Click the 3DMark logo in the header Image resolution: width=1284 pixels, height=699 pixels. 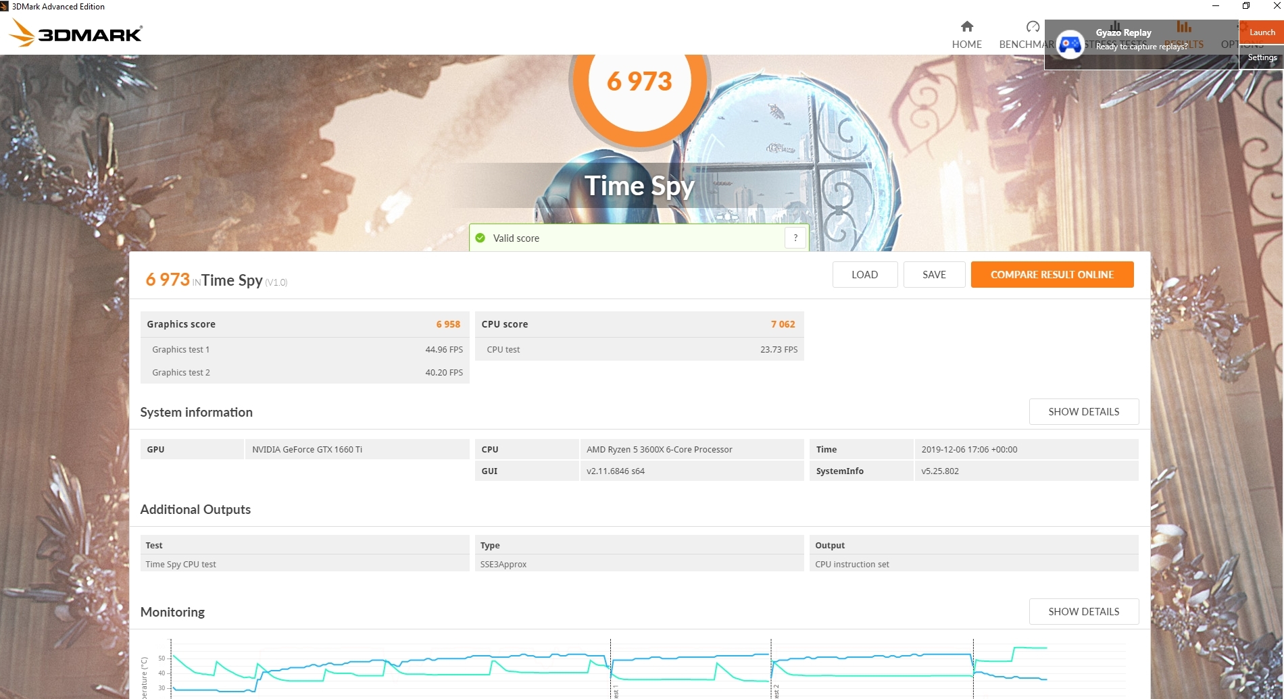pyautogui.click(x=76, y=32)
